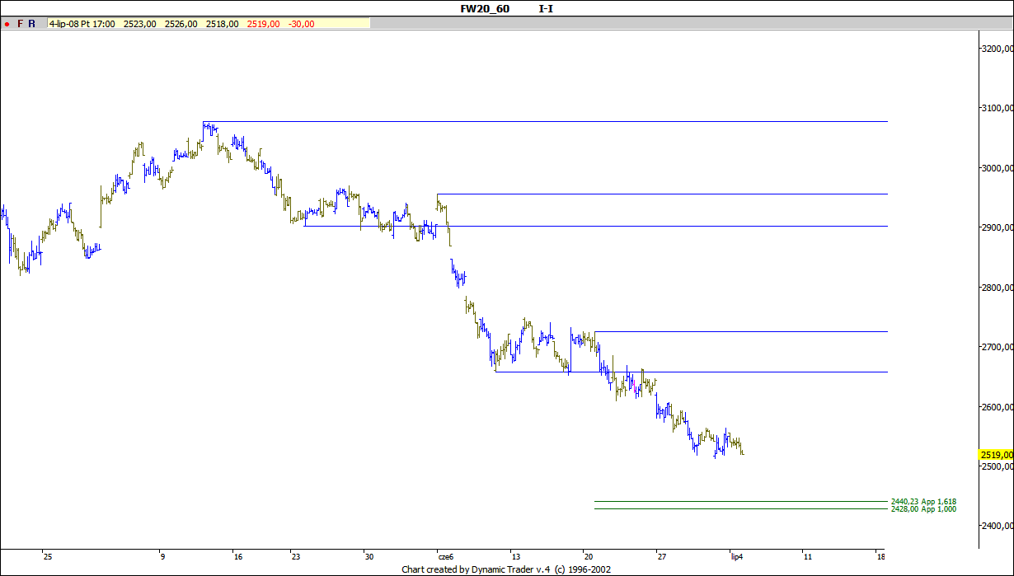This screenshot has height=576, width=1014.
Task: Click the date 4-lip-08 Pt 17:00
Action: 82,24
